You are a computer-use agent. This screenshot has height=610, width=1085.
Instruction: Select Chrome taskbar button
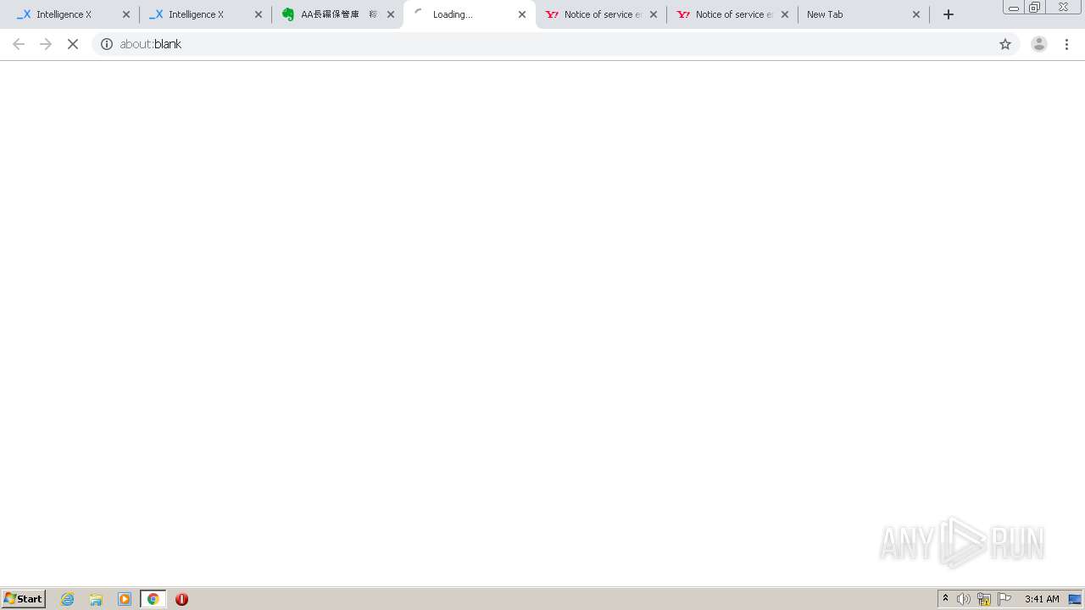(153, 599)
